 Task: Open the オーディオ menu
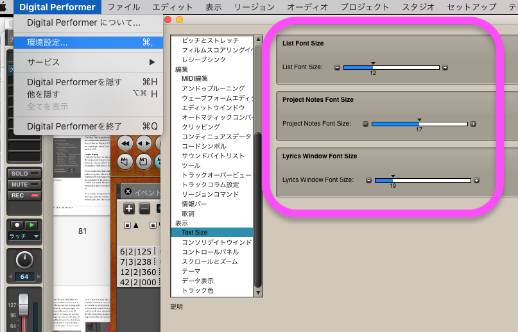tap(307, 7)
